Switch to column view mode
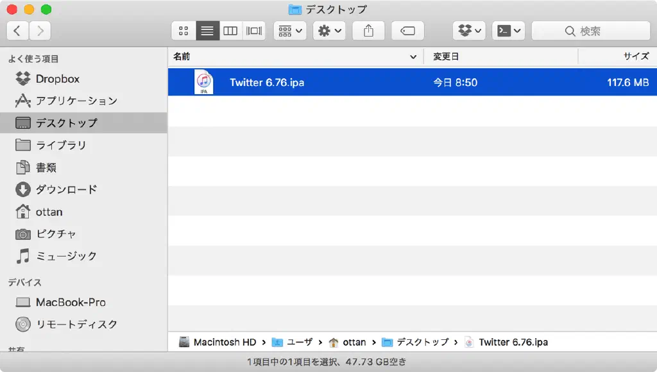The image size is (657, 372). coord(230,30)
